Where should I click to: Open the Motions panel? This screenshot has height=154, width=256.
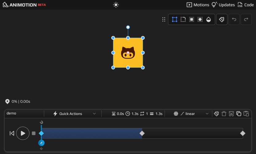[198, 5]
